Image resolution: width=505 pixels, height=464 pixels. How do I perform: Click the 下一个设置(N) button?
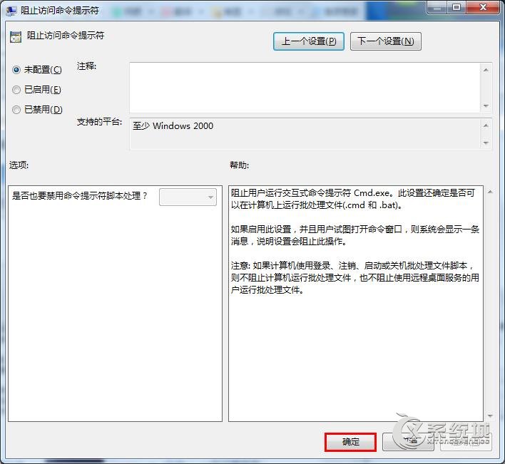(385, 41)
